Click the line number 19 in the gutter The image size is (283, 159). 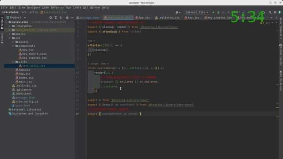pyautogui.click(x=77, y=114)
